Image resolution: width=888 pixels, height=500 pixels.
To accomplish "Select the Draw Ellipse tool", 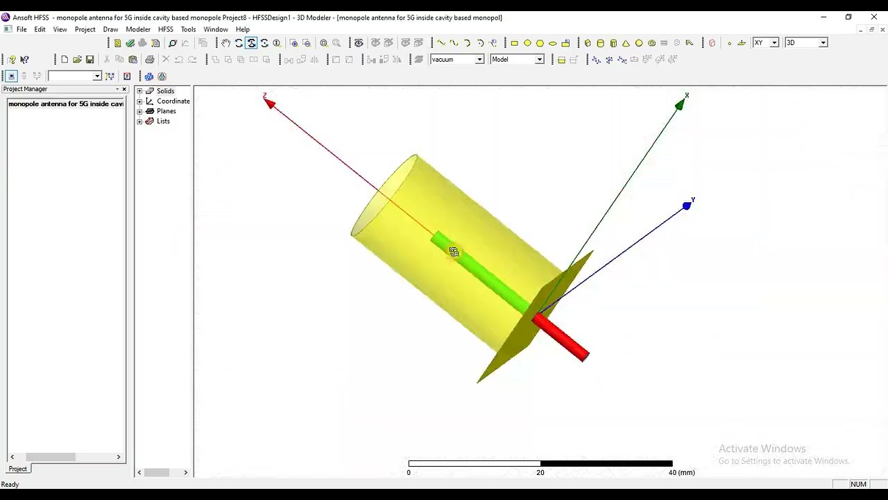I will [553, 43].
